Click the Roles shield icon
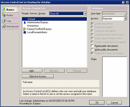 (4, 15)
